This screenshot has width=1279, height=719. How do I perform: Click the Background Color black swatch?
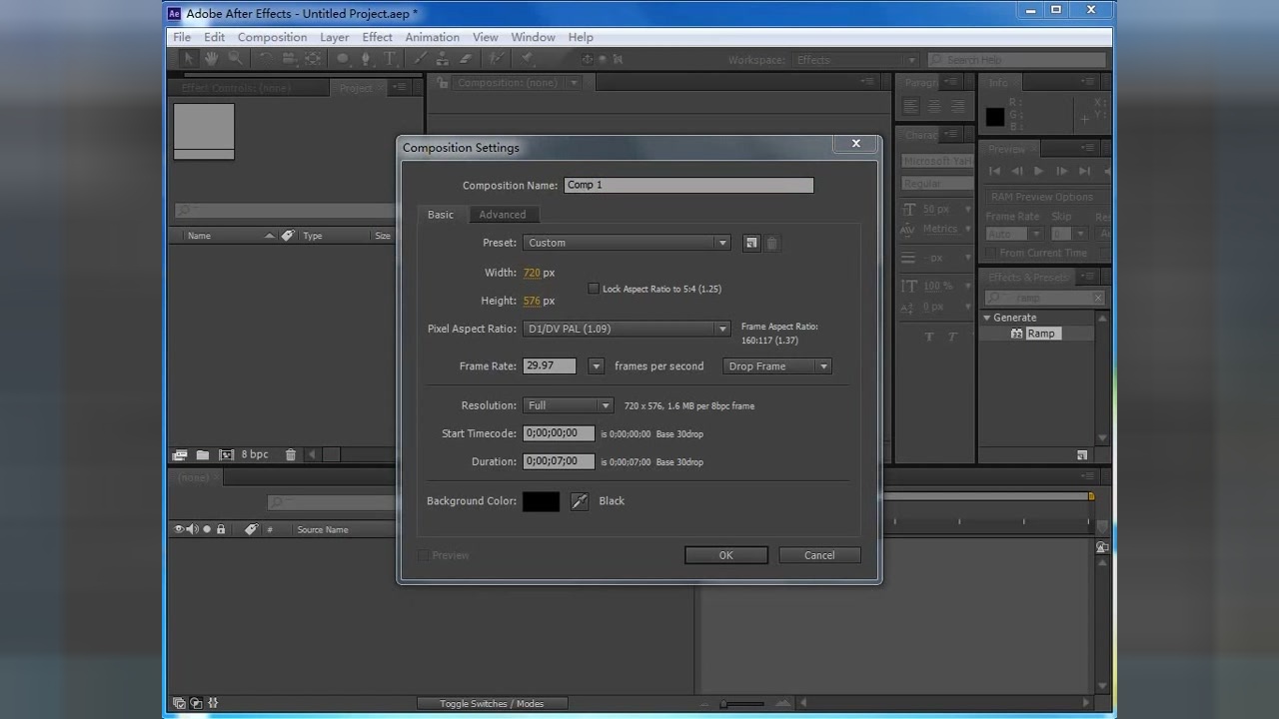(541, 501)
